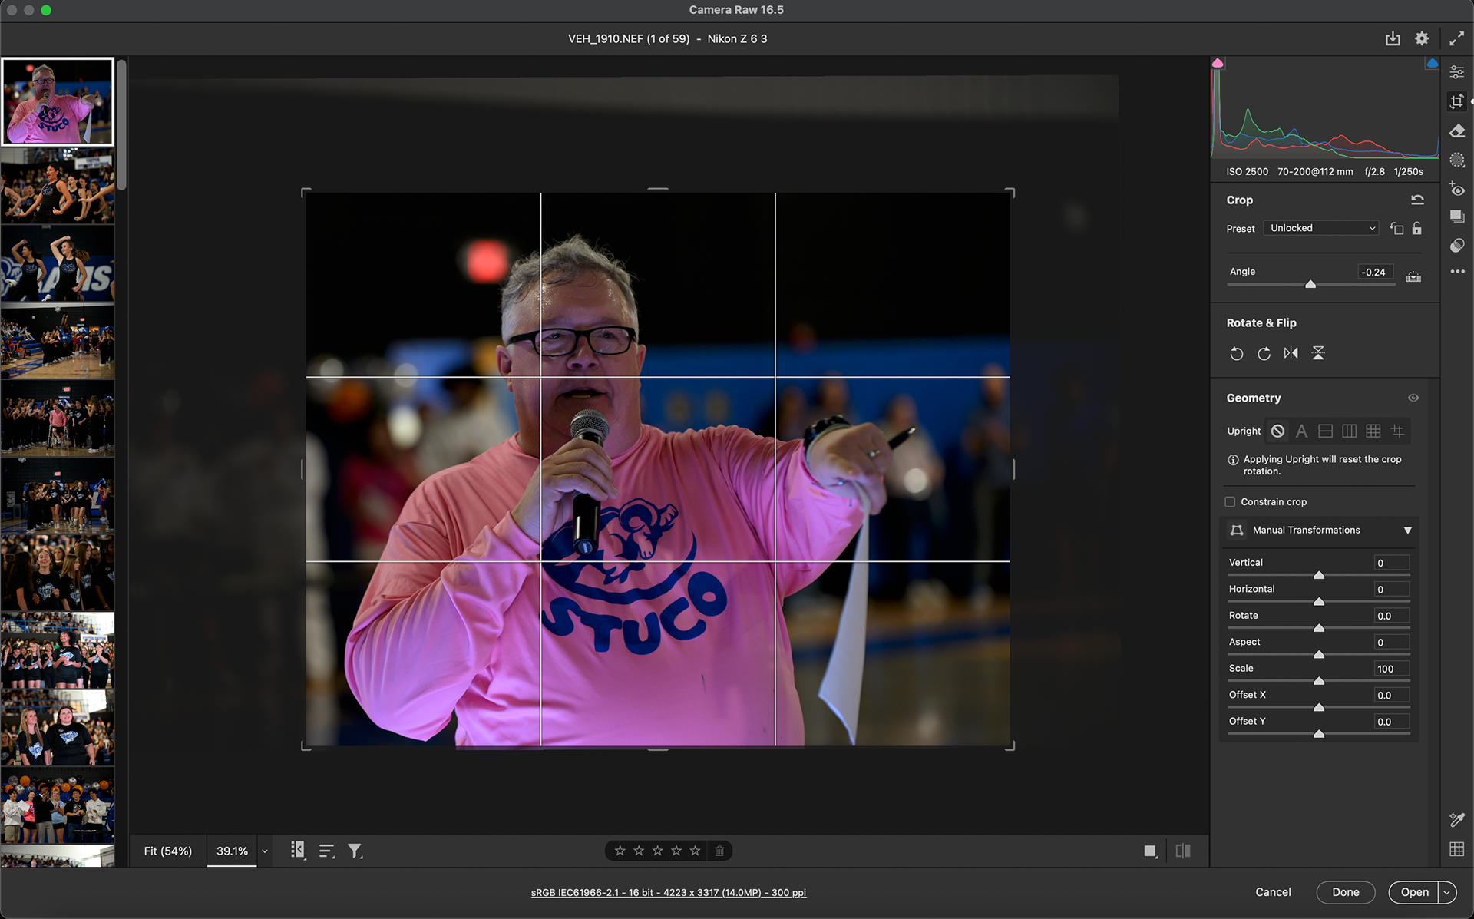The height and width of the screenshot is (919, 1474).
Task: Click the Straighten tool icon beside Angle
Action: pos(1413,276)
